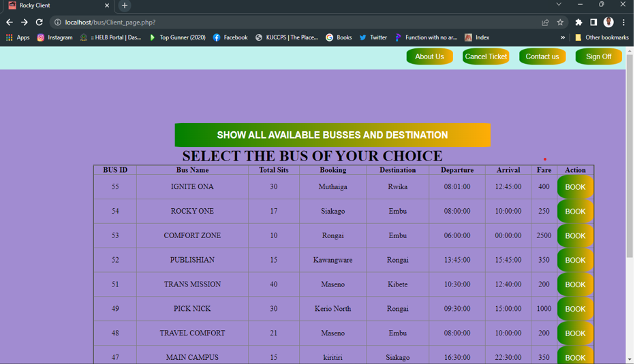This screenshot has height=364, width=635.
Task: Open the Apps grid shortcut
Action: click(18, 37)
